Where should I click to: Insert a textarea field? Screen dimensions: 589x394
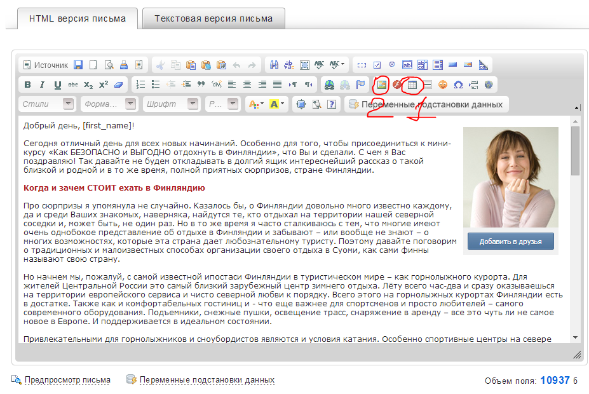pos(423,65)
